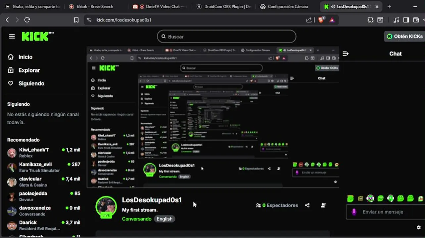Open site settings icon beside the URL
The image size is (425, 238).
point(89,20)
